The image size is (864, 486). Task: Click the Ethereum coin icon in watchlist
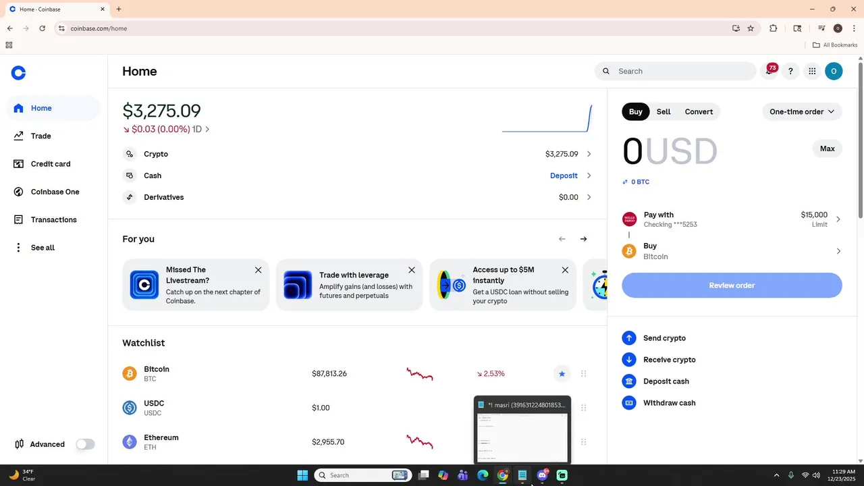pyautogui.click(x=130, y=442)
